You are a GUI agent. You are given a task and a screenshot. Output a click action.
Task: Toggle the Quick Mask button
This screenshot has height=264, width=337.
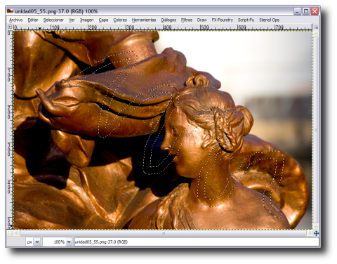coord(10,233)
